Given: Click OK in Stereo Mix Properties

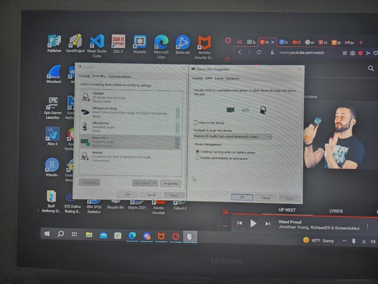Looking at the screenshot, I should coord(242,197).
